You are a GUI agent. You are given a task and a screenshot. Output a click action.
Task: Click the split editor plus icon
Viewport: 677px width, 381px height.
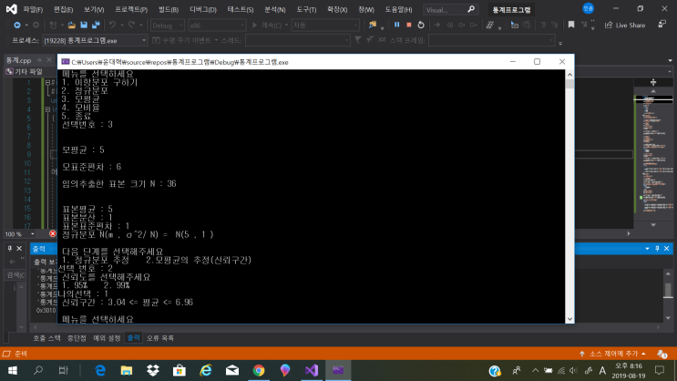click(x=653, y=82)
